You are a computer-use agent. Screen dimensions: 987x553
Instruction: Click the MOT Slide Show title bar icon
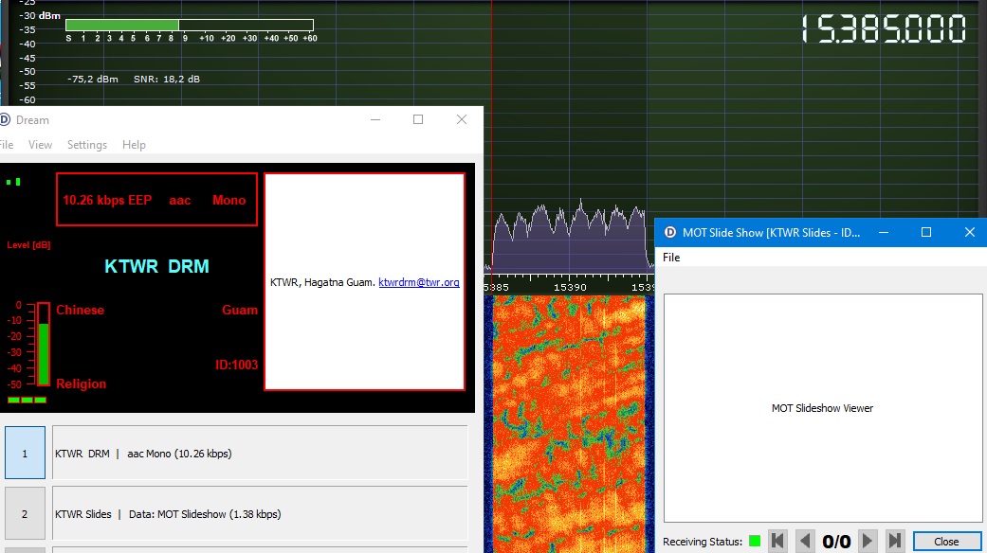(670, 233)
